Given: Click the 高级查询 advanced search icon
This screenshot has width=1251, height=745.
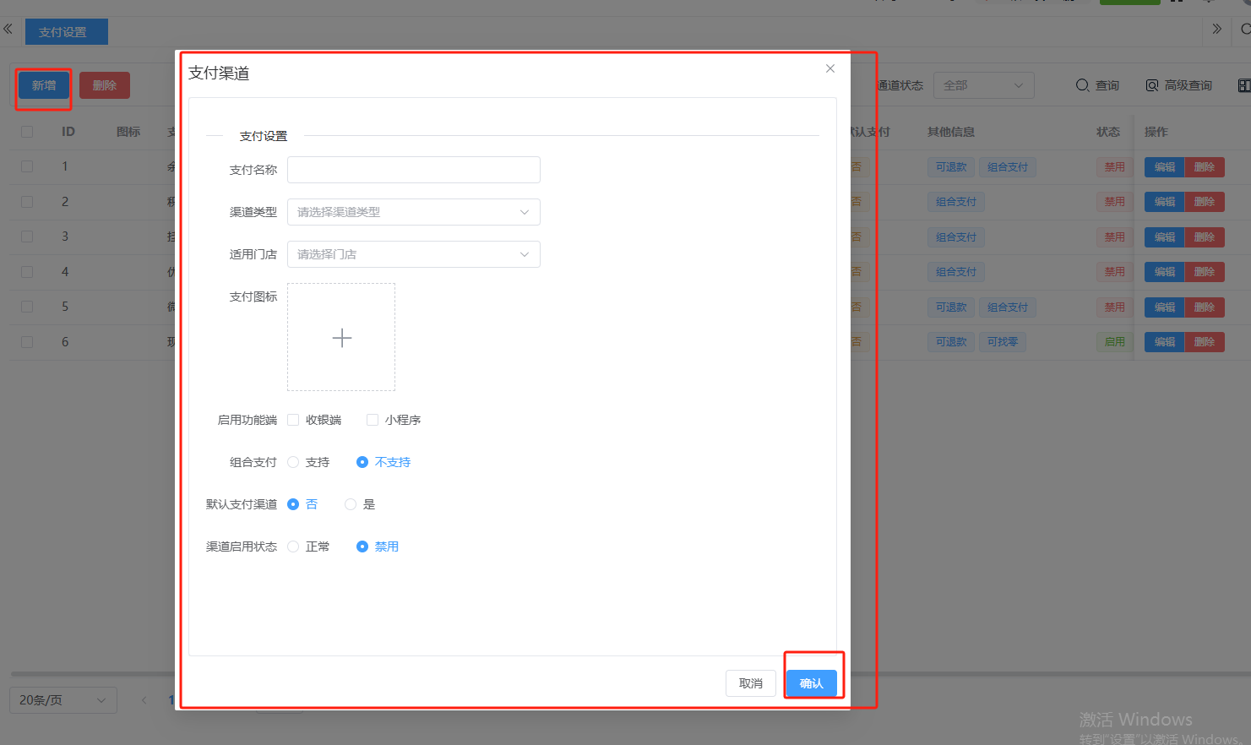Looking at the screenshot, I should click(1152, 85).
